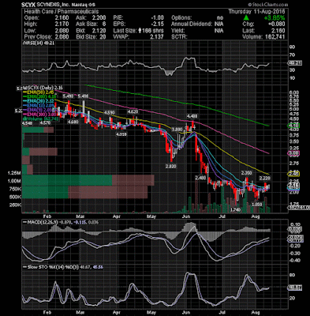The height and width of the screenshot is (316, 310).
Task: Click the 4.620 price peak label
Action: tap(133, 111)
